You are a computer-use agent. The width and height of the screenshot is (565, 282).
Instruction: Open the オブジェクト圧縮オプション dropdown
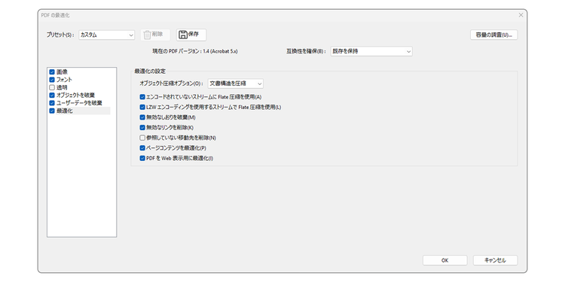[236, 83]
